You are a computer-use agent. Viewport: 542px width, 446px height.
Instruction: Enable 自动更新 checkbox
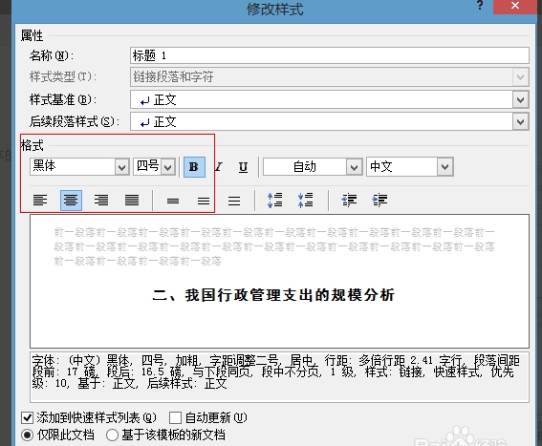pyautogui.click(x=175, y=417)
